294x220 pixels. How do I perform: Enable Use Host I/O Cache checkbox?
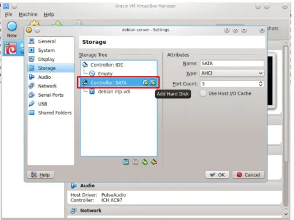coord(203,93)
